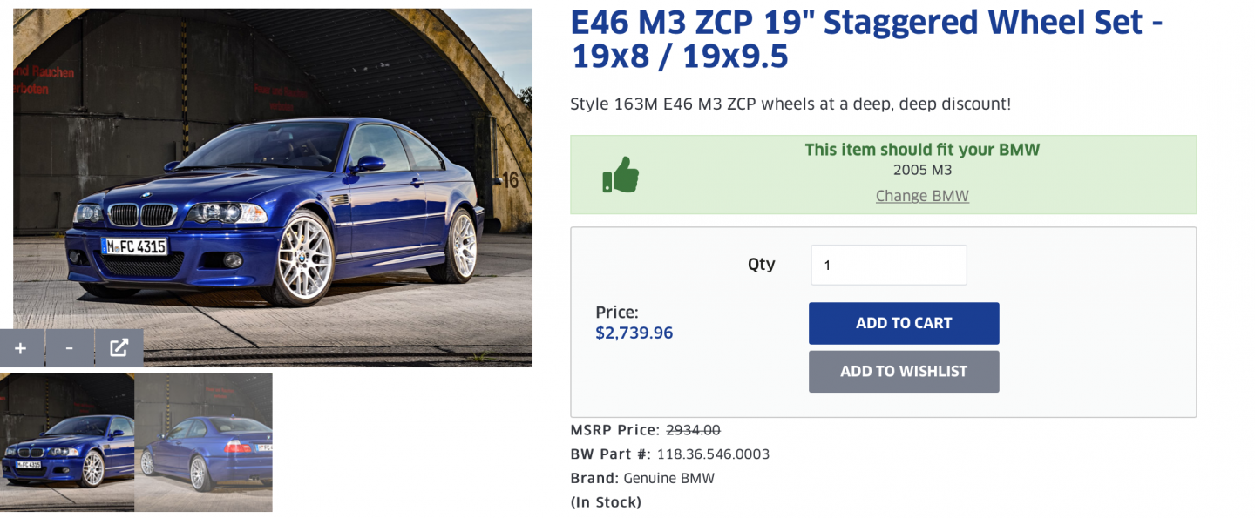
Task: Select the rear-view car thumbnail
Action: (x=204, y=442)
